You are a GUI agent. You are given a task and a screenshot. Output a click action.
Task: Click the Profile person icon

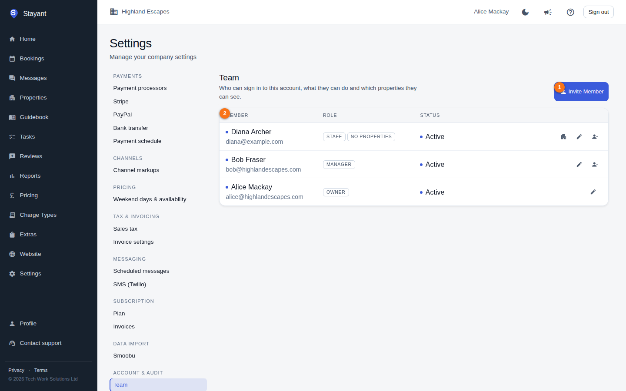pos(12,324)
